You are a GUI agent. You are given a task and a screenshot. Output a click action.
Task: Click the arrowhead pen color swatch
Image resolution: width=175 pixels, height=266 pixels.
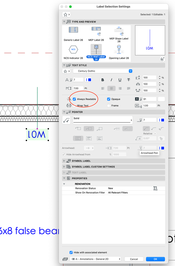(x=161, y=148)
